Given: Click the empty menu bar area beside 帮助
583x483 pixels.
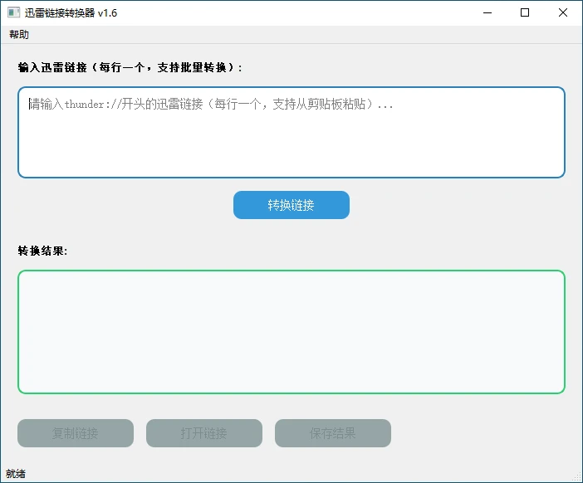Looking at the screenshot, I should (291, 35).
